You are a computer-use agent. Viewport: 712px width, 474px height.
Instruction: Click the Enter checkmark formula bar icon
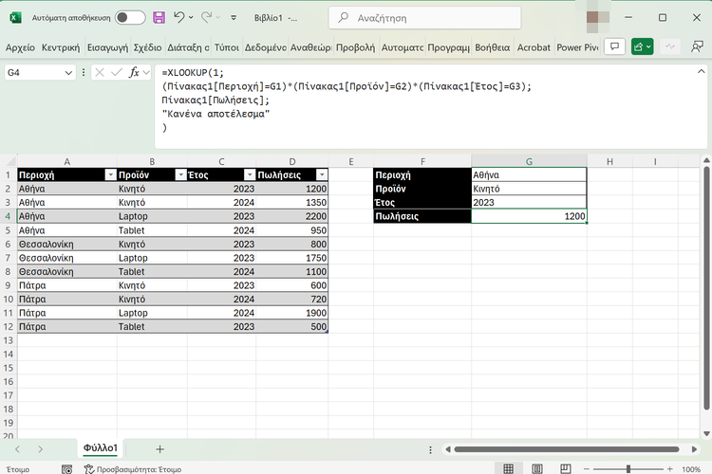tap(116, 73)
